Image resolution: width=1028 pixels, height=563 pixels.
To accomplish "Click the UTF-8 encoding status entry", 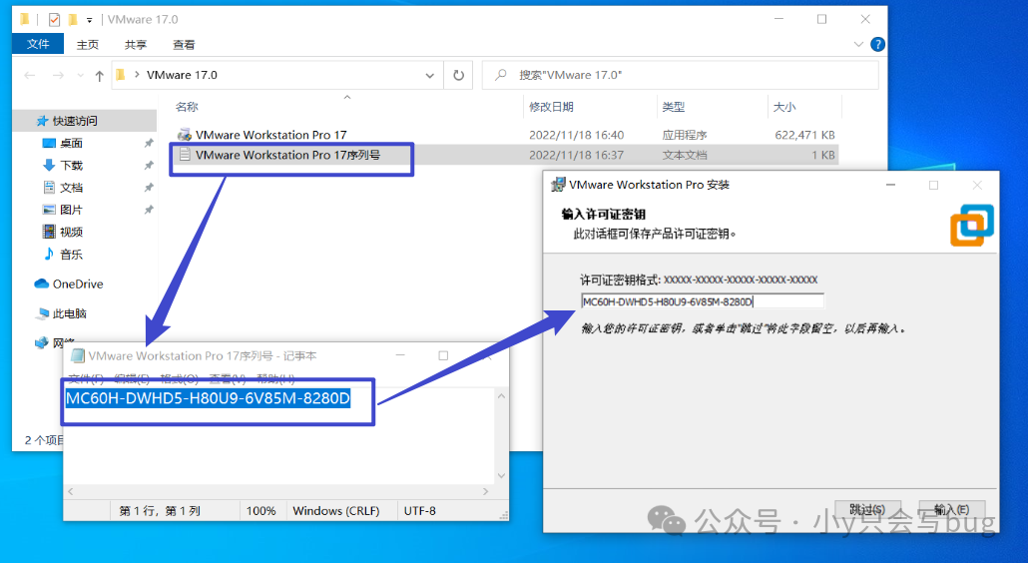I will (x=419, y=510).
